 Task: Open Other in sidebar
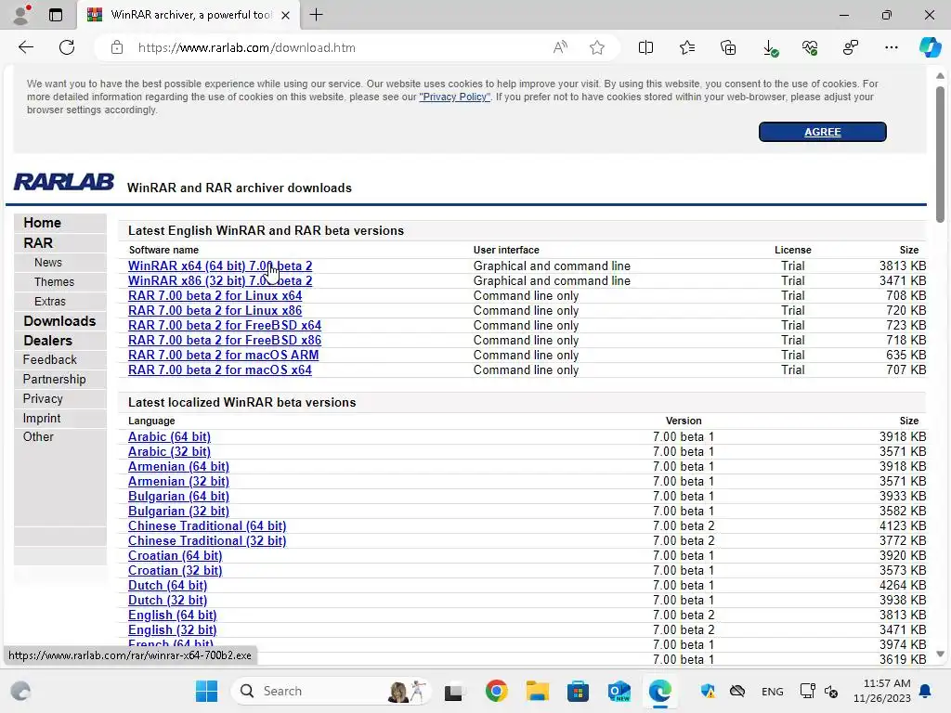pyautogui.click(x=37, y=436)
